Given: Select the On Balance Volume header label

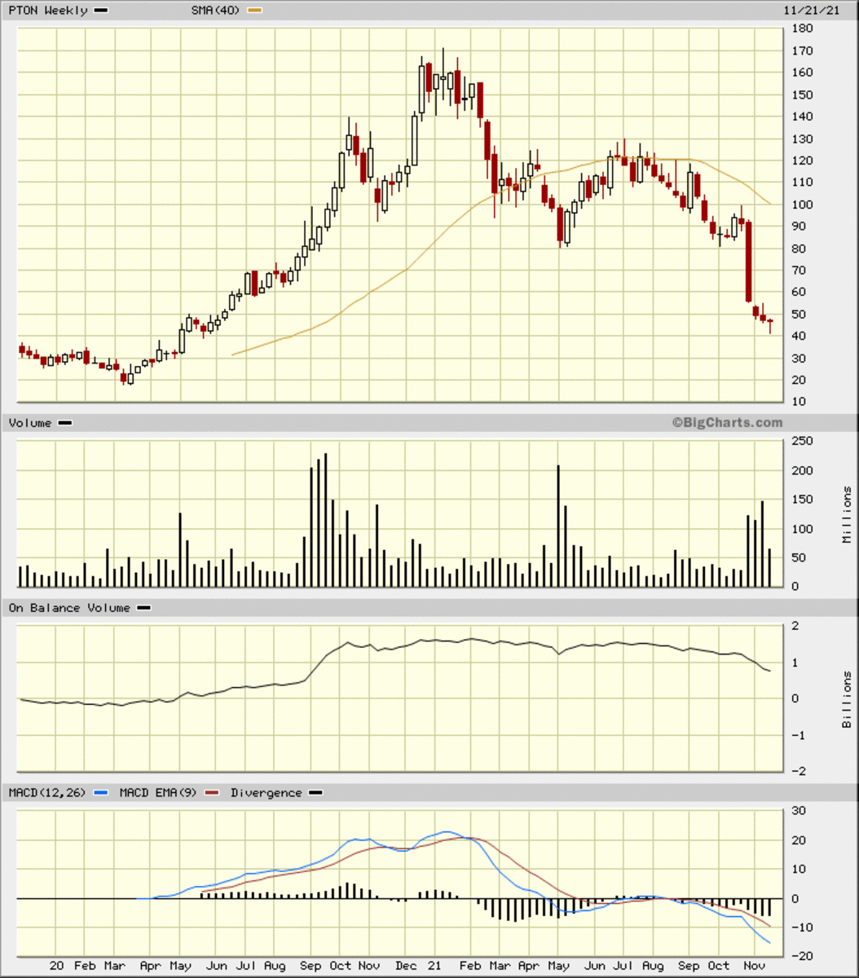Looking at the screenshot, I should (x=69, y=608).
